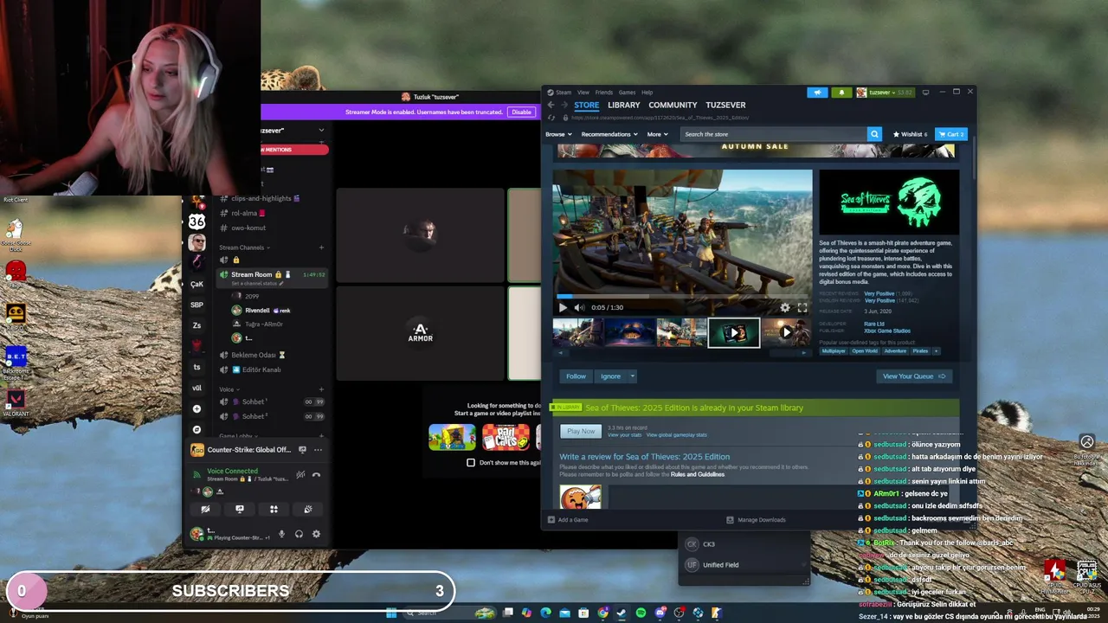Open the Help menu in Steam

(x=647, y=92)
